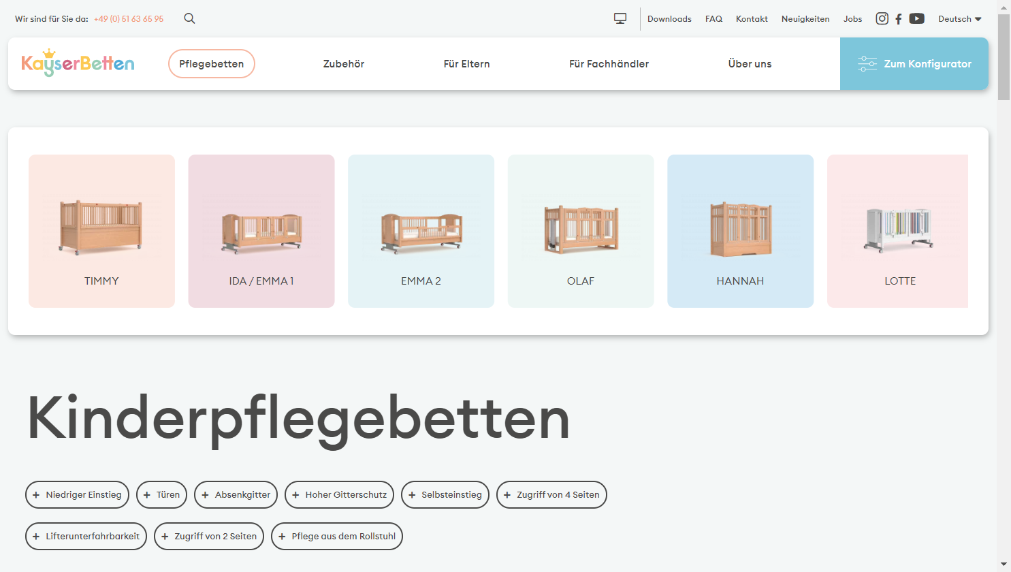Open the Jobs link

coord(852,19)
